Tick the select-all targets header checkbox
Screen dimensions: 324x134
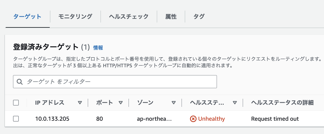pos(16,103)
